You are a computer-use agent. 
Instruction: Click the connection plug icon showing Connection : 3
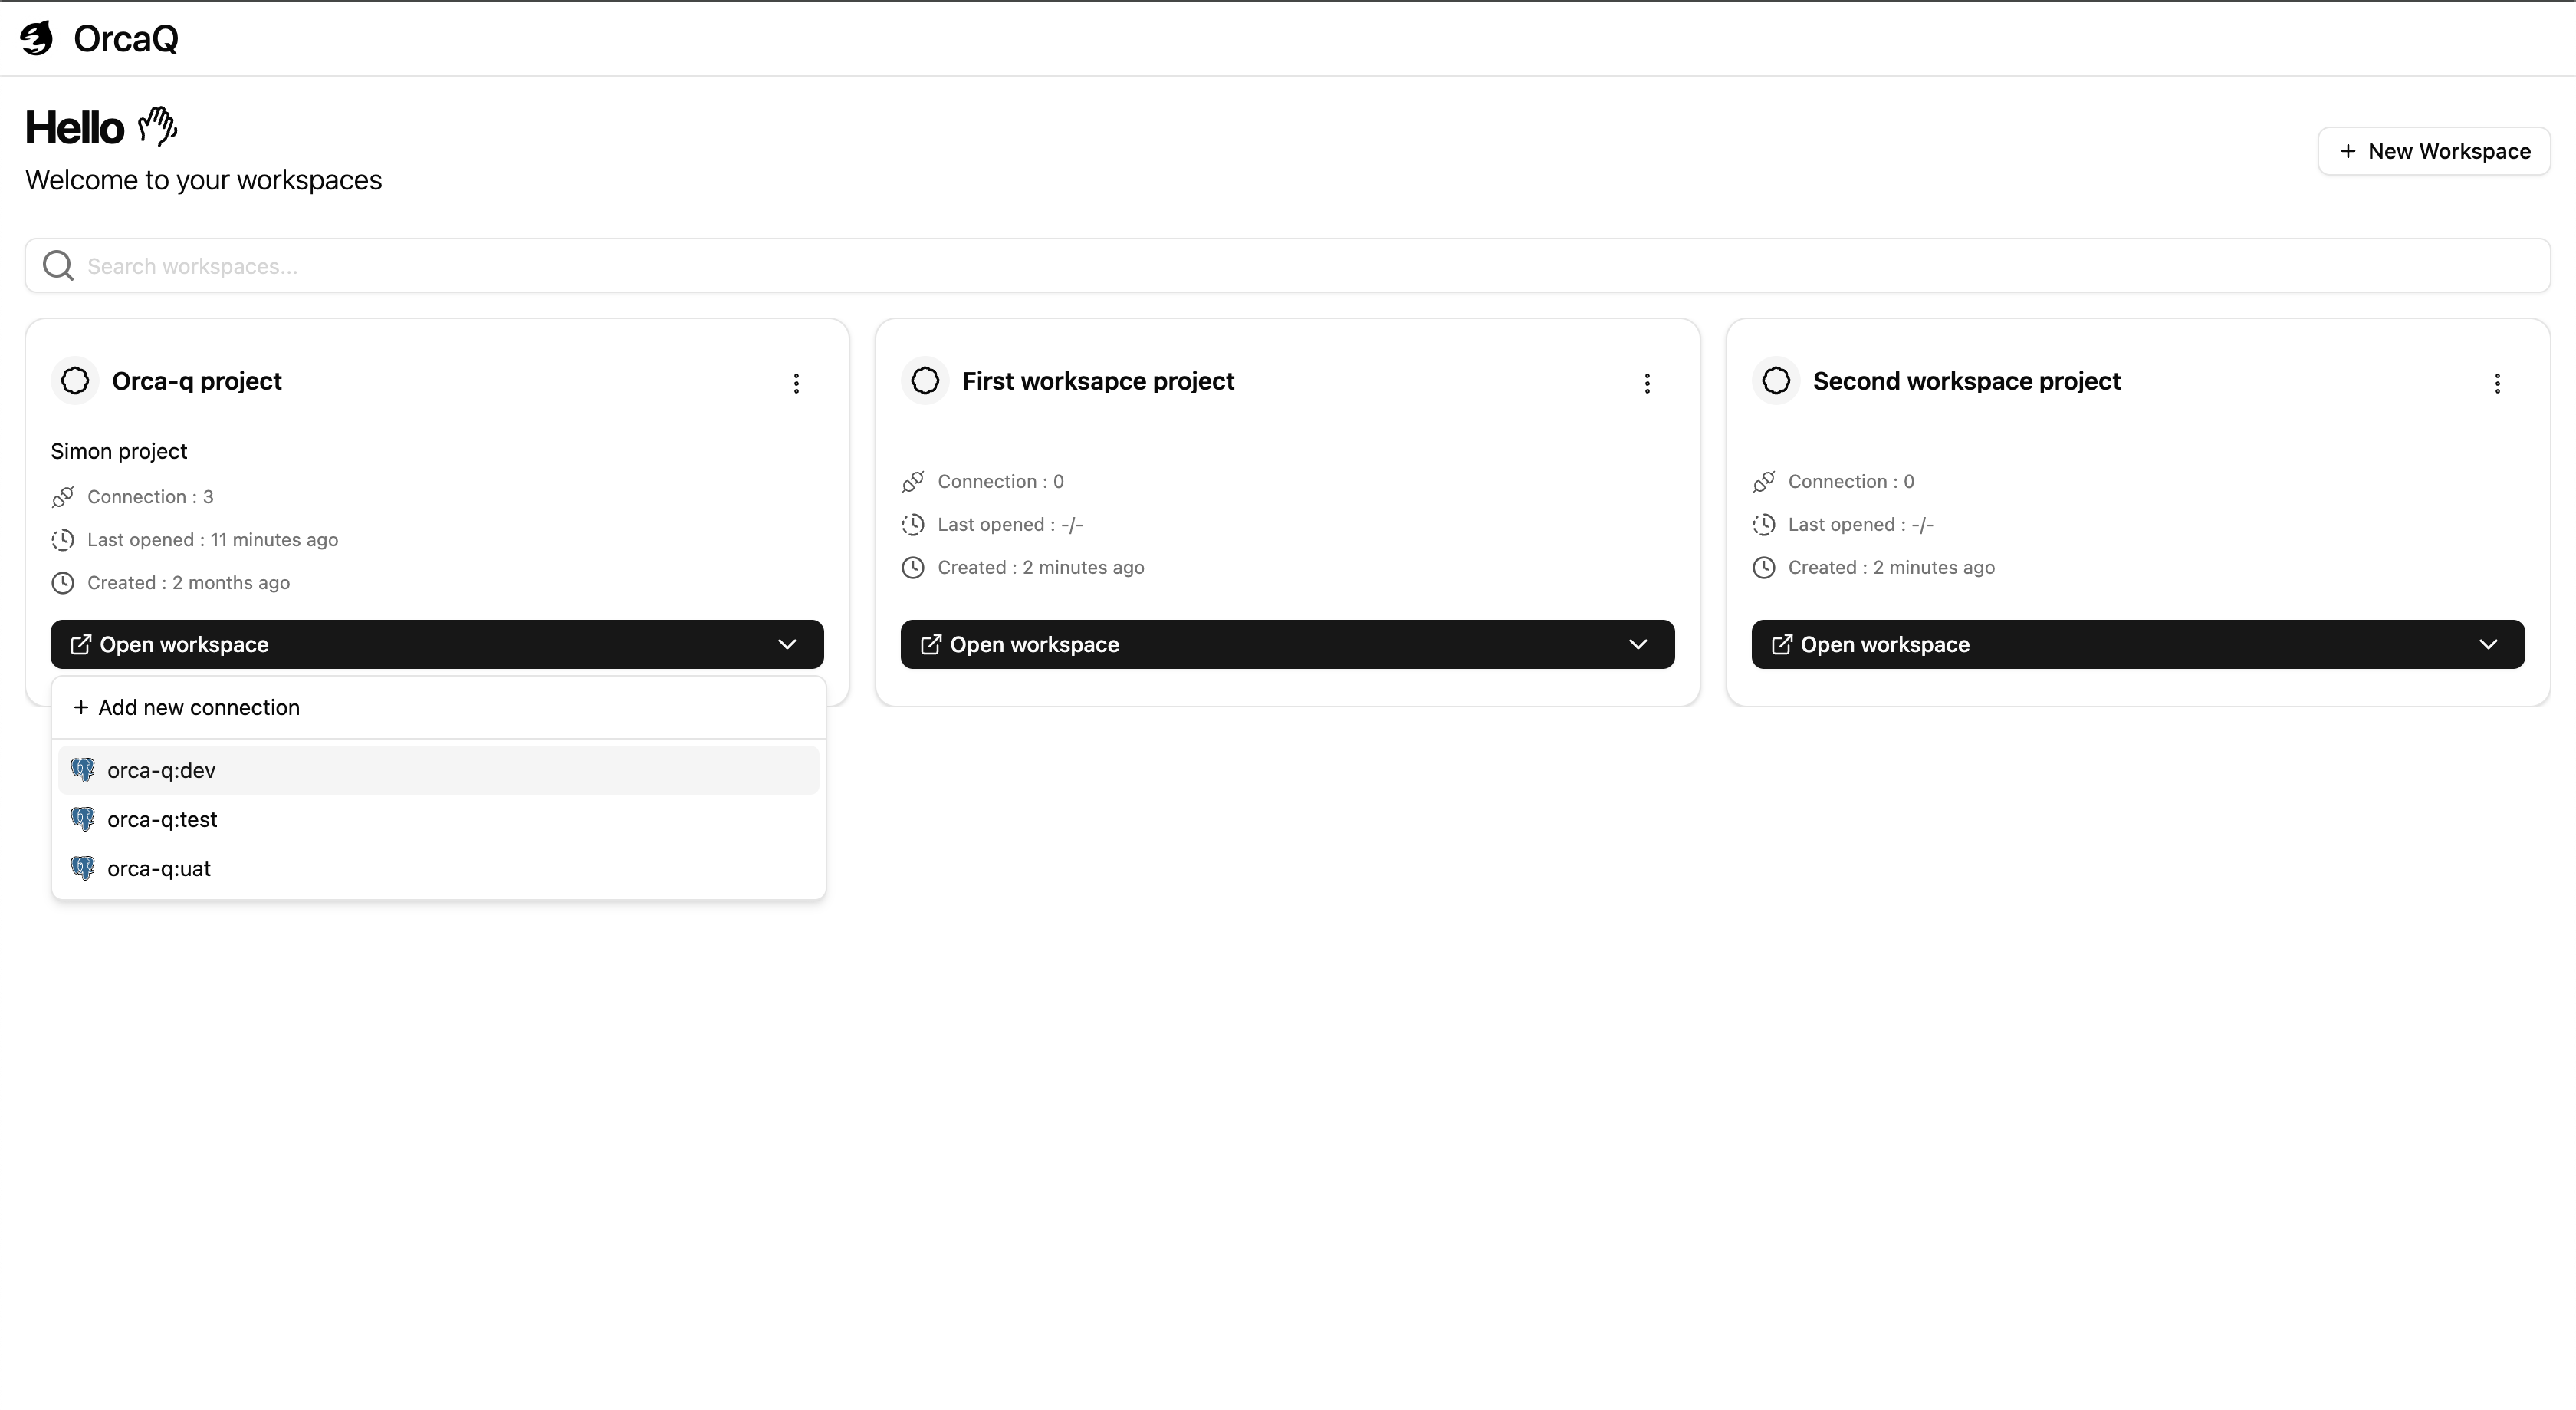point(63,496)
